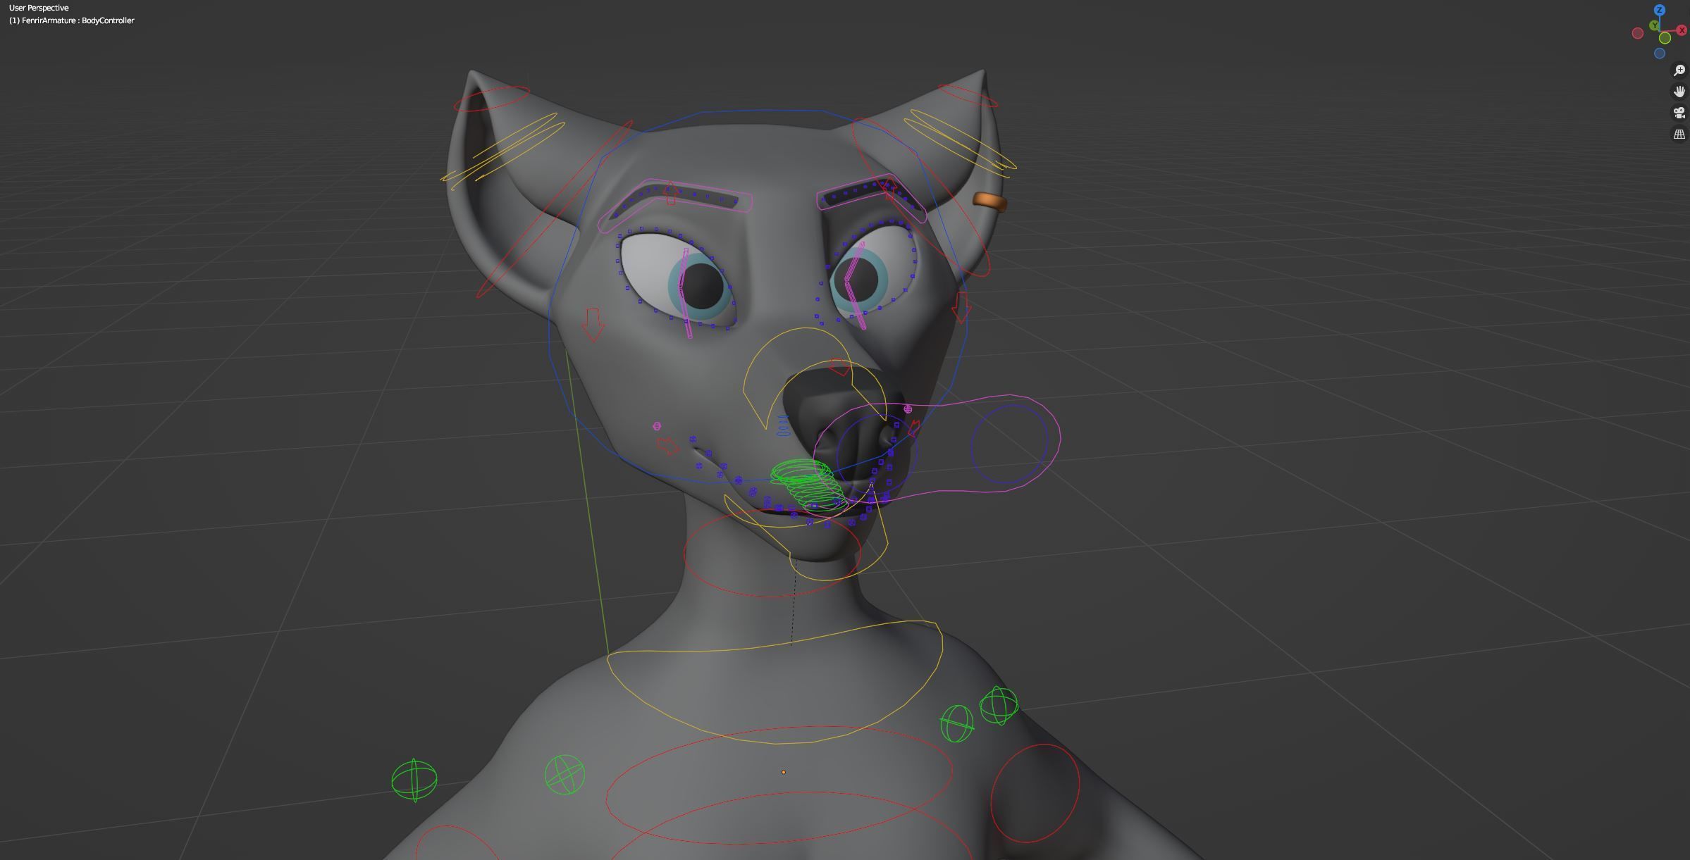Activate the Move view hand icon
The image size is (1690, 860).
pos(1679,92)
